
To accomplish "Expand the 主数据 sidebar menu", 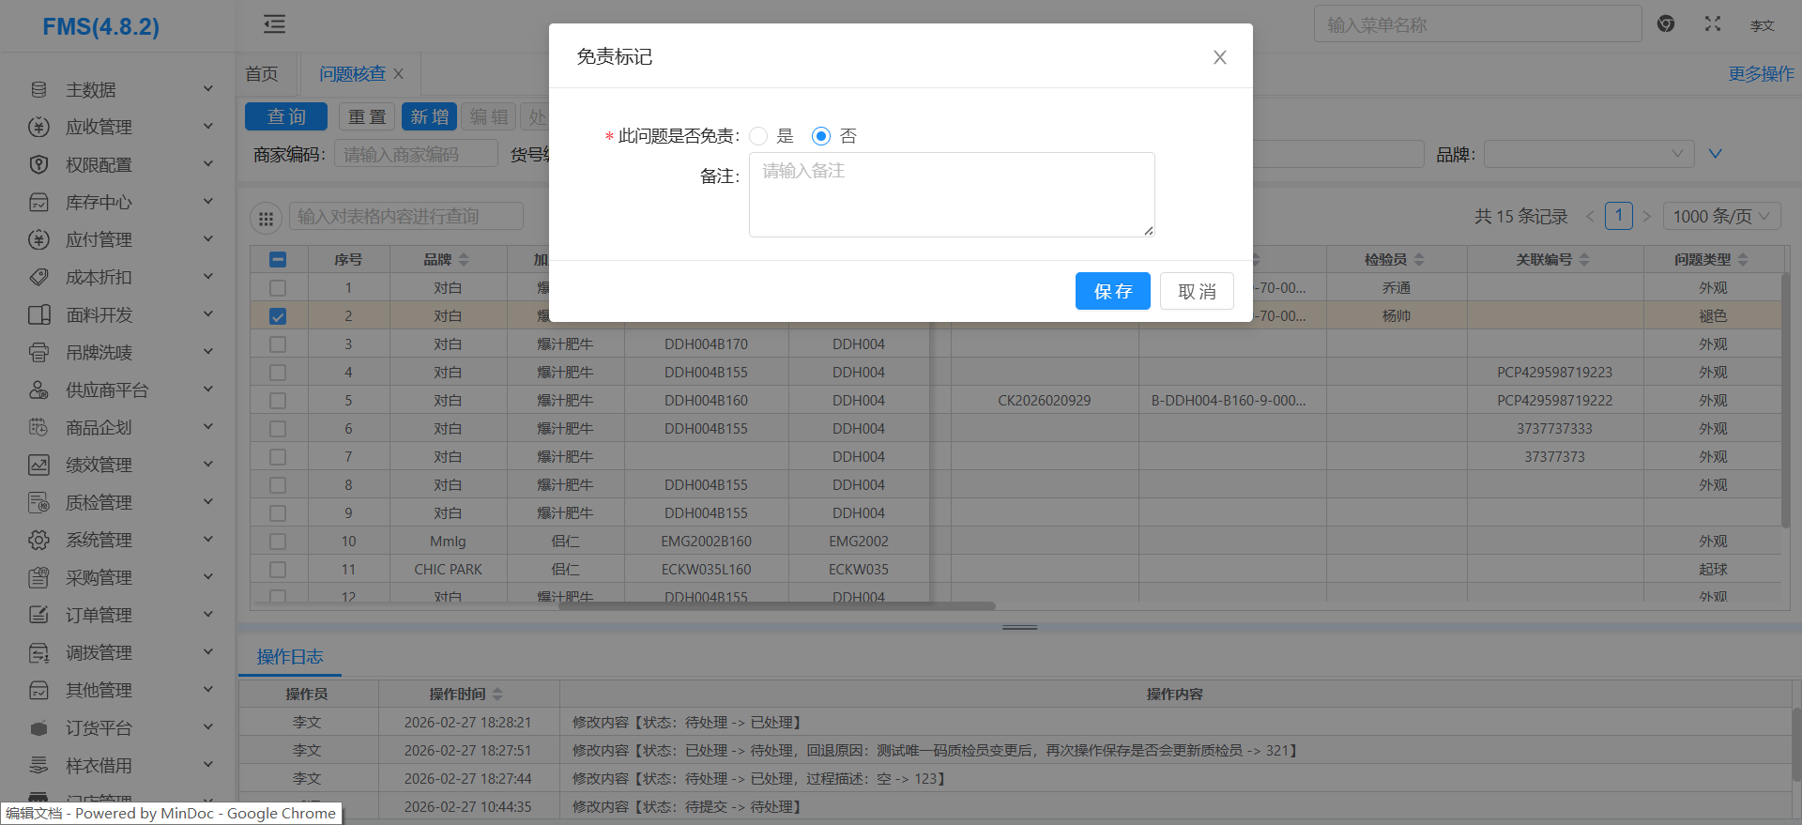I will click(122, 90).
